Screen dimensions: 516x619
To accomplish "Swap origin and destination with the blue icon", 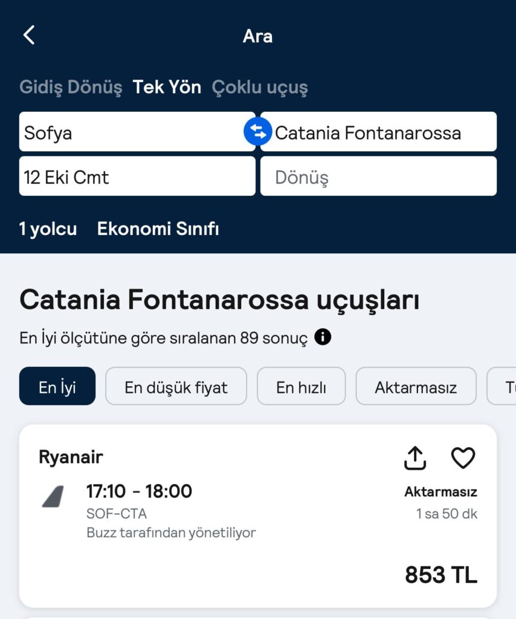I will (x=257, y=131).
